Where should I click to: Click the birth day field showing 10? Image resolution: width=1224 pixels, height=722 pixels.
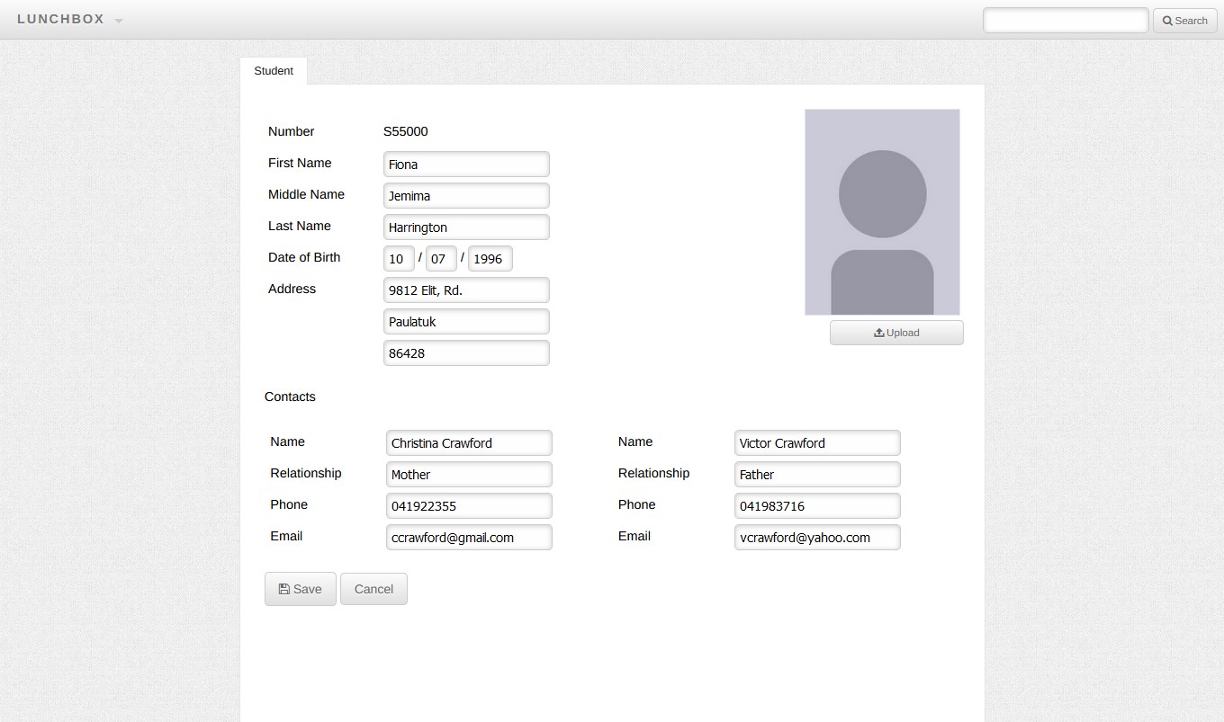(x=399, y=259)
